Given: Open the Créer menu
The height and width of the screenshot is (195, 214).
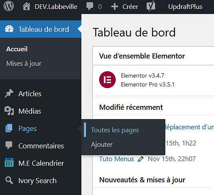Looking at the screenshot, I should click(130, 7).
